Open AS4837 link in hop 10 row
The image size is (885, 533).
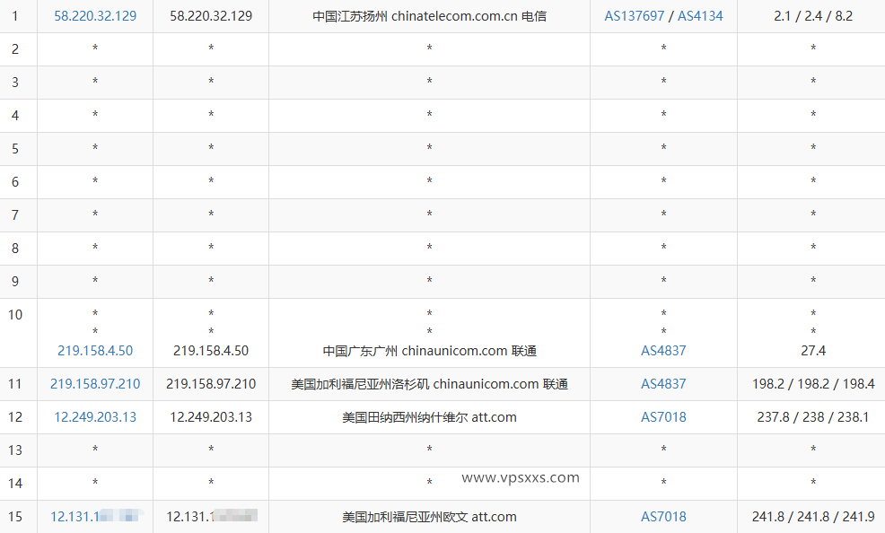(663, 350)
